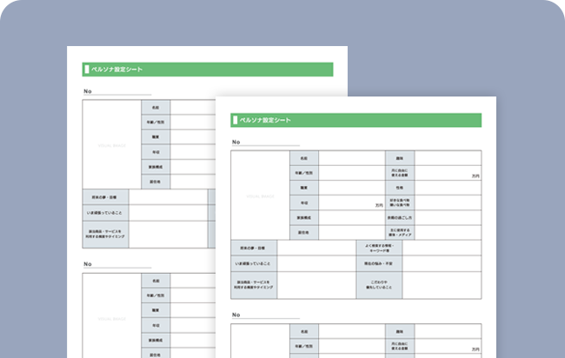Screen dimensions: 565x358
Task: Click 年齢/性別 label in back sheet's top block
Action: (156, 123)
